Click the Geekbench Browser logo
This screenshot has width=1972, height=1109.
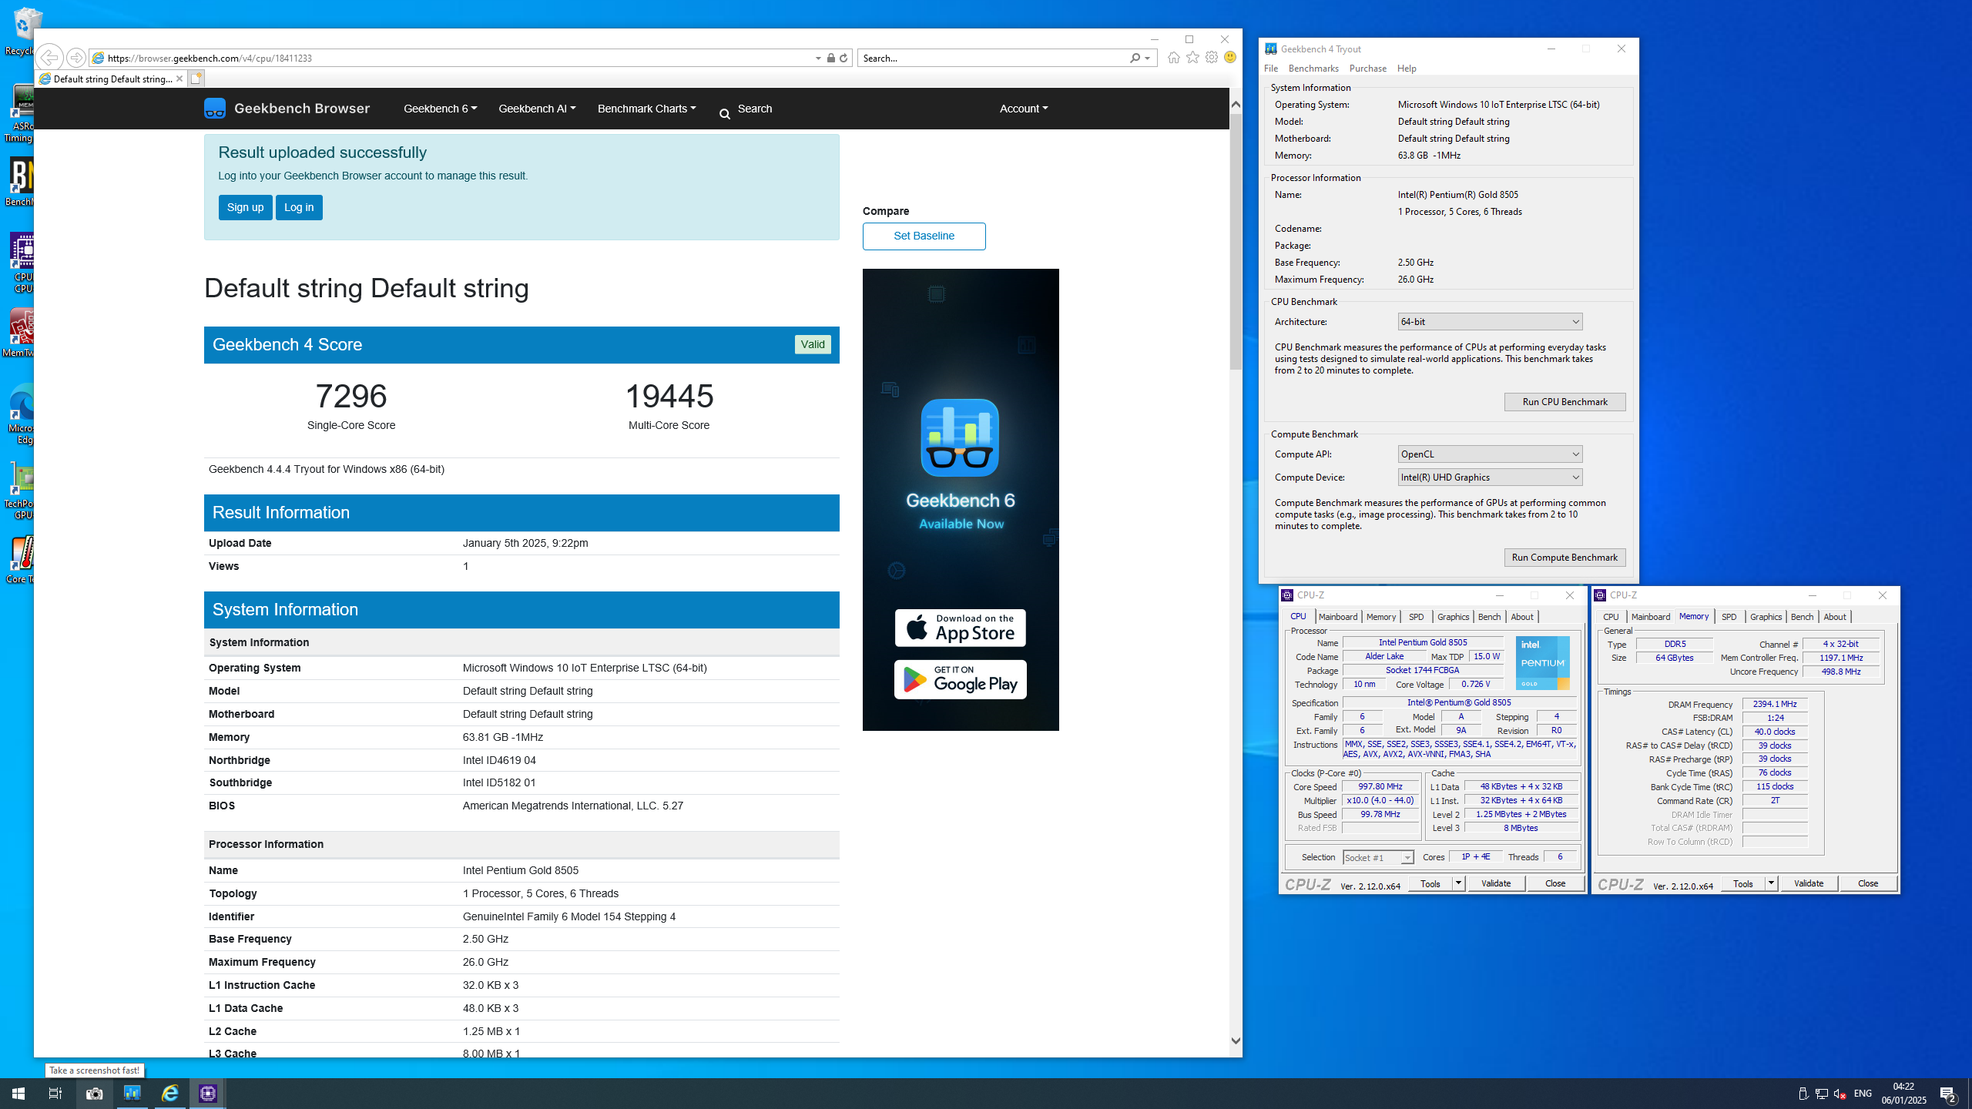coord(287,109)
